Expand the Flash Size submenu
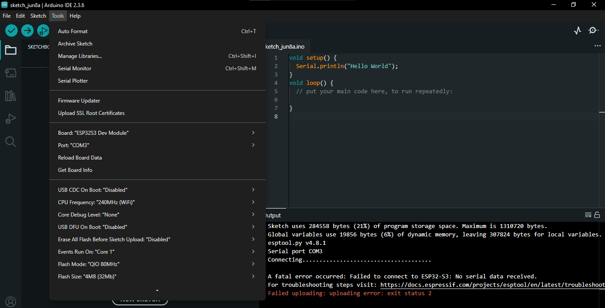Image resolution: width=605 pixels, height=308 pixels. [157, 277]
